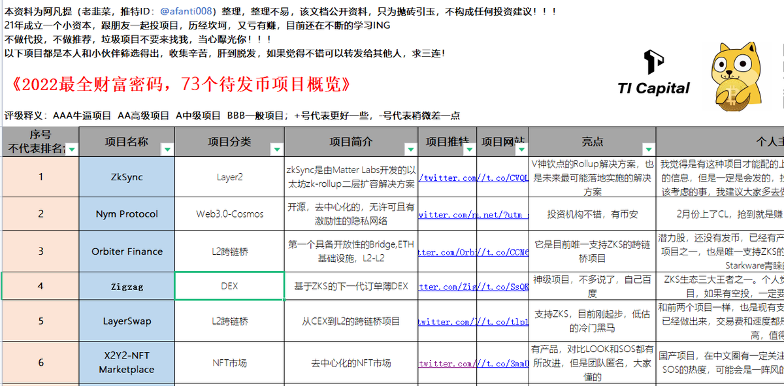The width and height of the screenshot is (784, 386).
Task: Select the serial number 5 cell
Action: (x=41, y=321)
